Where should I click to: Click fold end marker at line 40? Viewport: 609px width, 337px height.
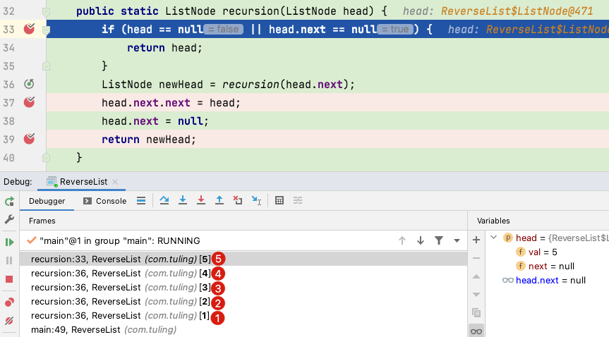[46, 158]
